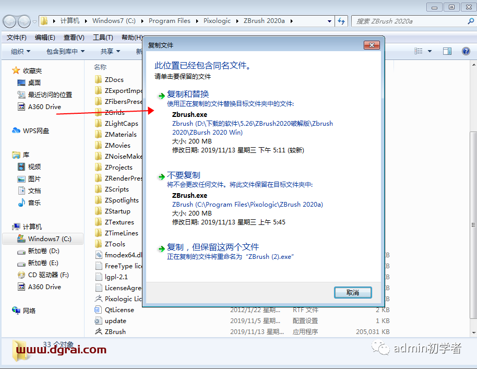Image resolution: width=477 pixels, height=369 pixels.
Task: Expand the 组织 dropdown
Action: pyautogui.click(x=21, y=51)
